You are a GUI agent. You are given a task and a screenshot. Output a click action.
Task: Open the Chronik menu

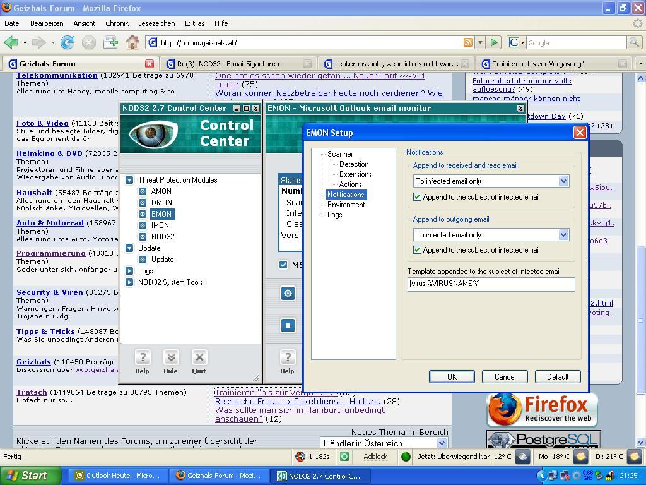click(x=117, y=23)
